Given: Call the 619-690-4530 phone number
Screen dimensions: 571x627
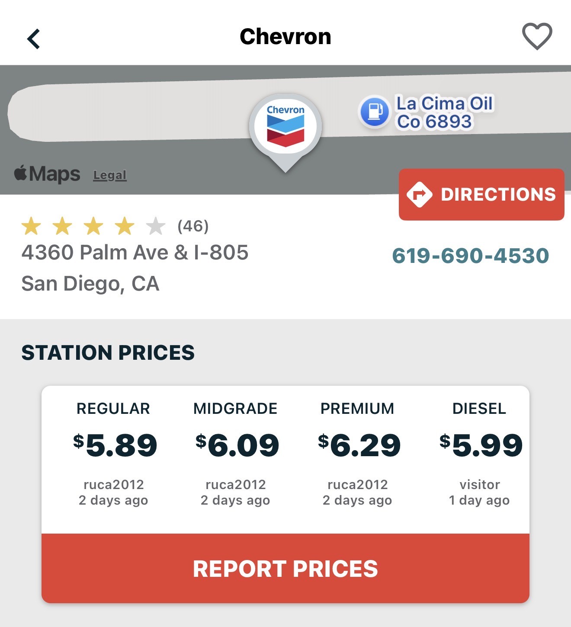Looking at the screenshot, I should pos(470,256).
